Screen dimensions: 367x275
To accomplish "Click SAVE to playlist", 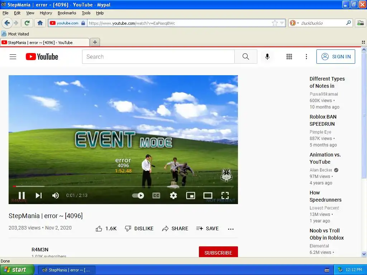I will tap(208, 228).
